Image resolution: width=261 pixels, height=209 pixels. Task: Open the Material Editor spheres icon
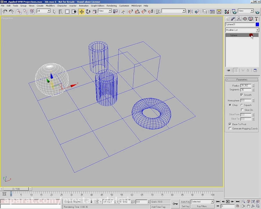click(226, 12)
